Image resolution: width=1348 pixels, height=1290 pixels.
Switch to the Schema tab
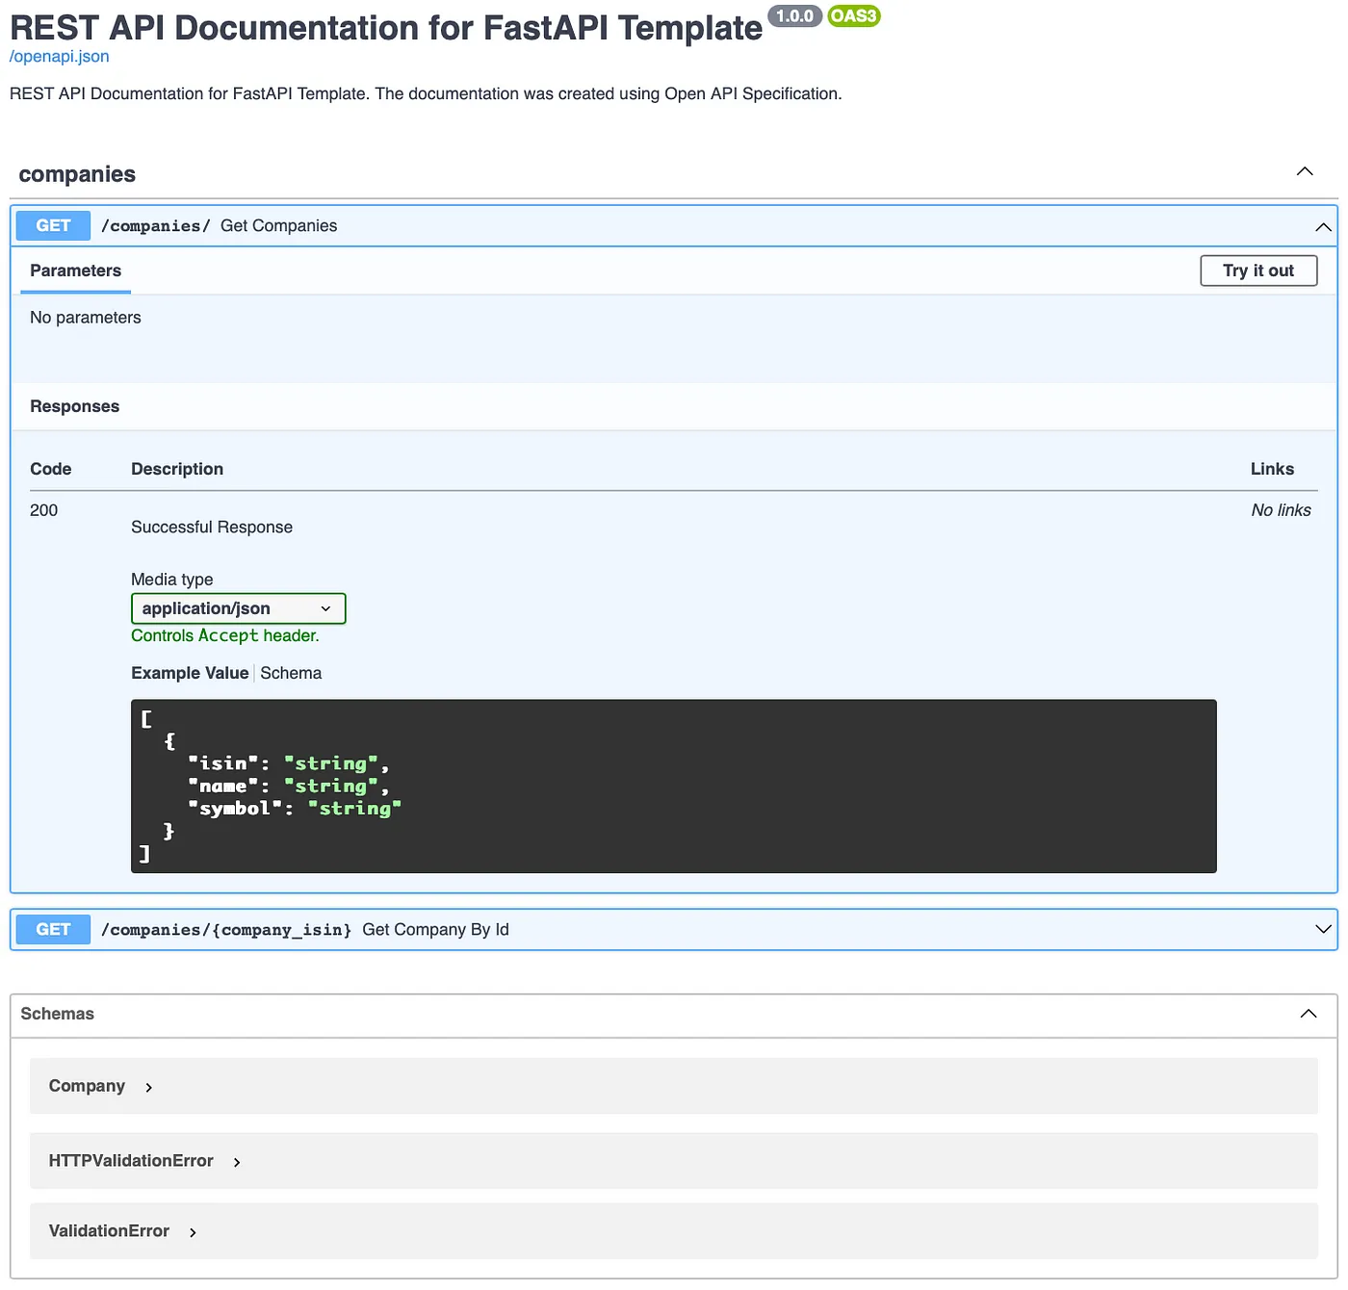pyautogui.click(x=291, y=673)
